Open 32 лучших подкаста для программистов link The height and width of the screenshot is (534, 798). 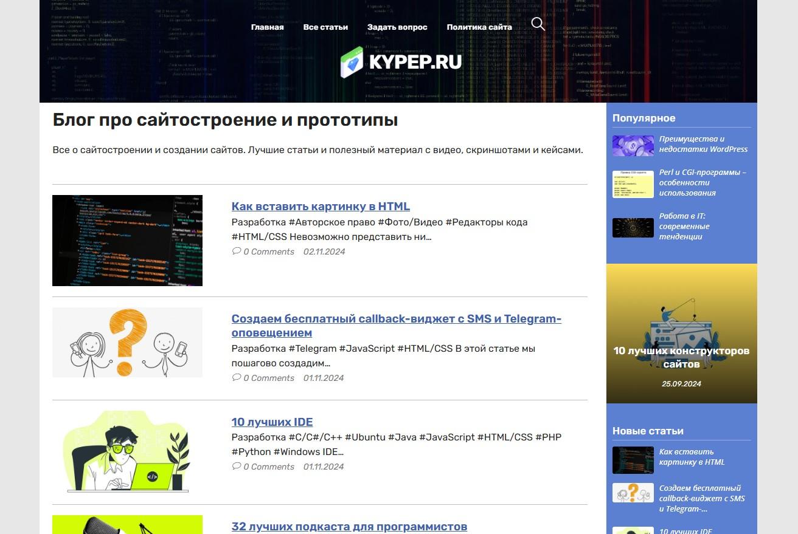pos(349,527)
